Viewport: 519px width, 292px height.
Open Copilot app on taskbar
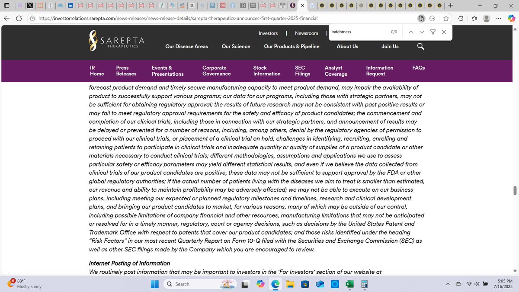[x=260, y=284]
